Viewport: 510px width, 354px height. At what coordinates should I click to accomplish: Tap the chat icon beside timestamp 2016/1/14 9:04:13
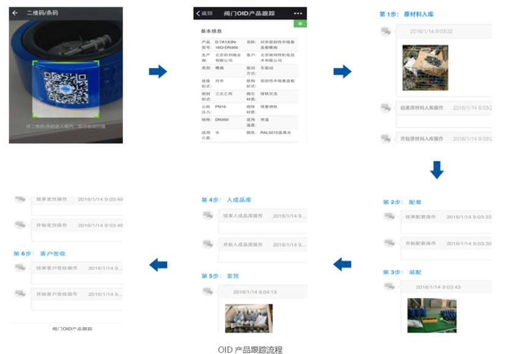click(x=208, y=291)
